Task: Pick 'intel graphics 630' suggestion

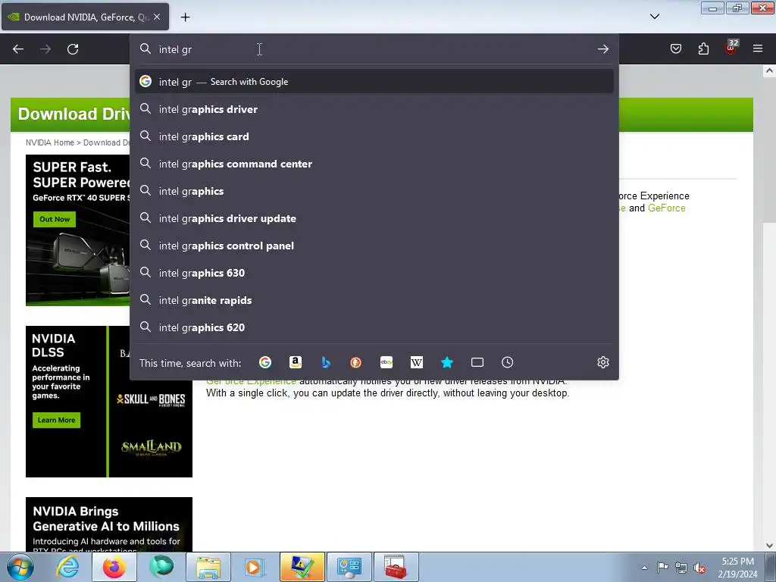Action: pos(374,273)
